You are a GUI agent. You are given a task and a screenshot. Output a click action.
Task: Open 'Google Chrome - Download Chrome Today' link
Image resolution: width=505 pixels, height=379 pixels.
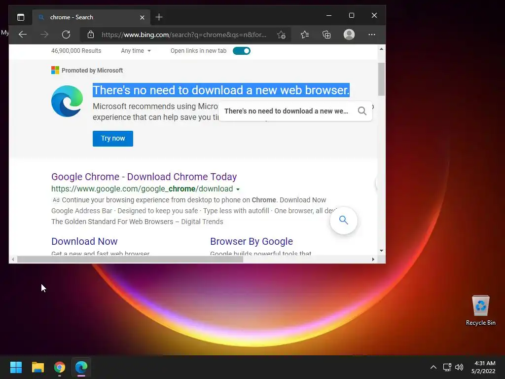(x=144, y=177)
